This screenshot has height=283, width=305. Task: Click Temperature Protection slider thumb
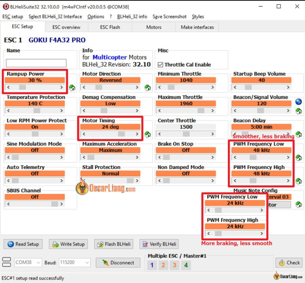coord(37,111)
